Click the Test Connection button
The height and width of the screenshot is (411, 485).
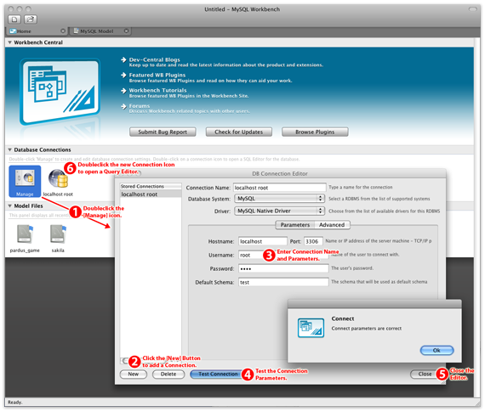click(x=218, y=374)
